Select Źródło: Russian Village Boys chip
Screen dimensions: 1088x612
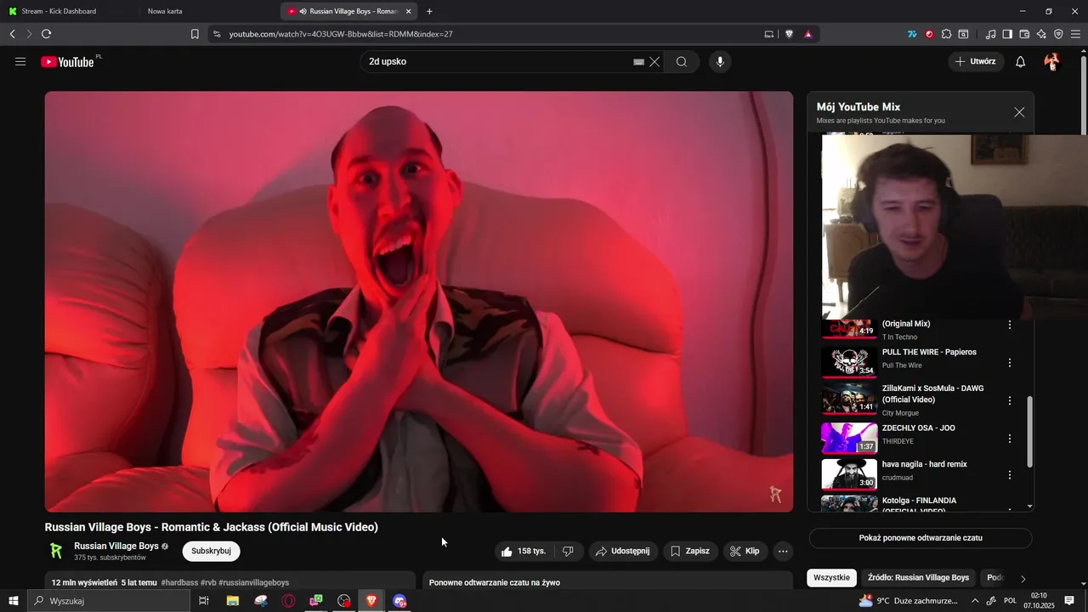(918, 577)
